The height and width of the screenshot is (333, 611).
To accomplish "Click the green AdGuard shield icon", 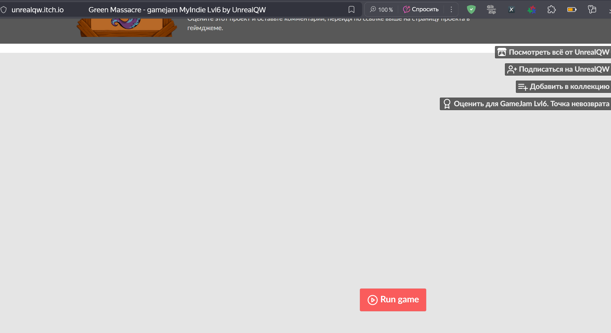I will [x=471, y=10].
